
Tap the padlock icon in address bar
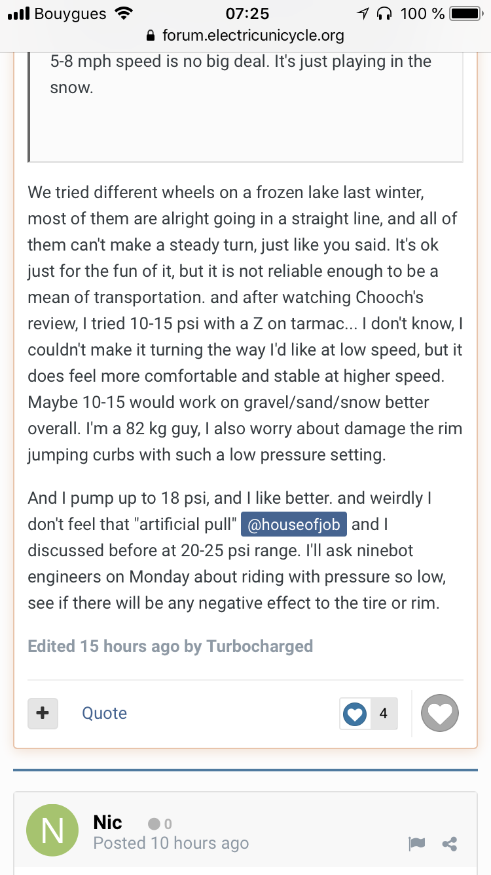152,35
